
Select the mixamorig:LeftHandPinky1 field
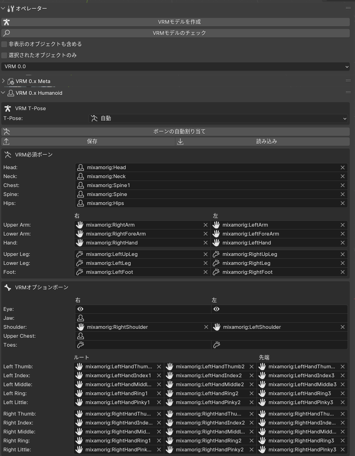pyautogui.click(x=119, y=402)
